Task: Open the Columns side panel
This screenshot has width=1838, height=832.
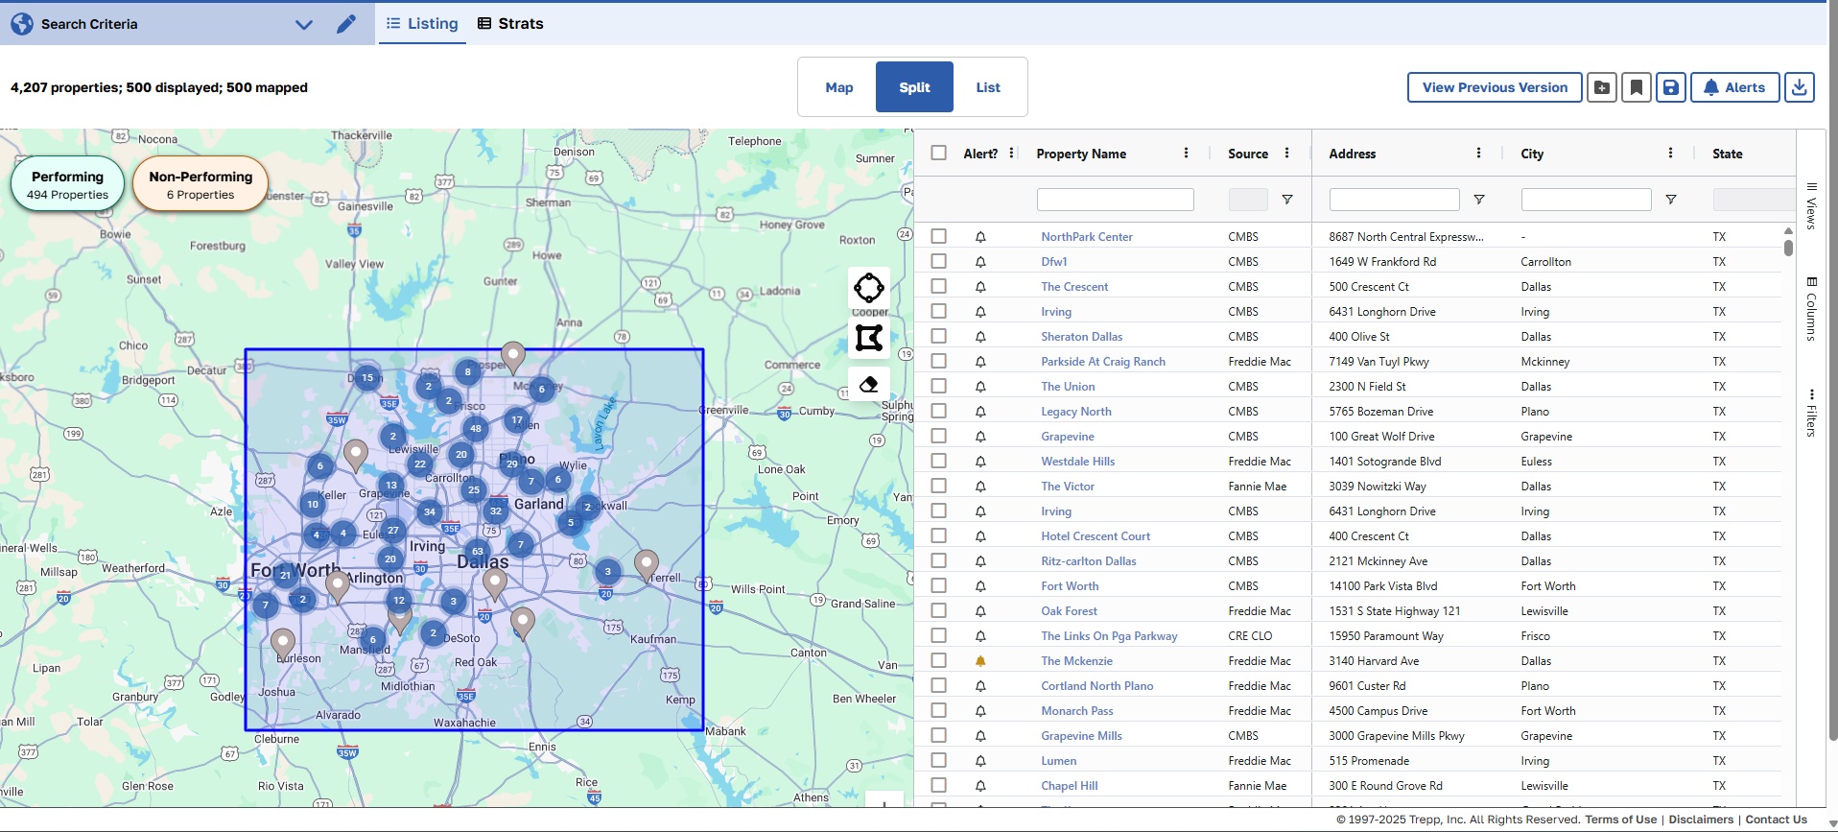Action: click(x=1811, y=309)
